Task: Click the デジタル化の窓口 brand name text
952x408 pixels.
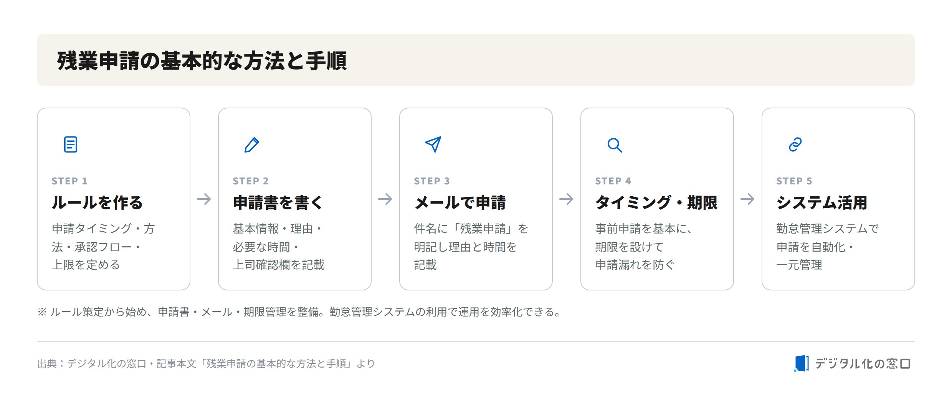Action: coord(863,363)
